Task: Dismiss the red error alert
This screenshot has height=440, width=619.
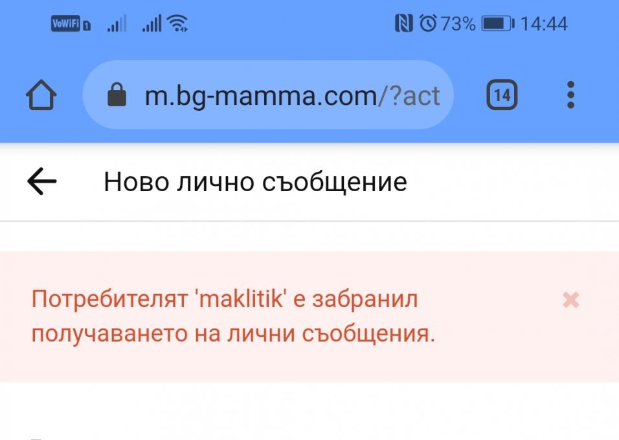Action: click(570, 299)
